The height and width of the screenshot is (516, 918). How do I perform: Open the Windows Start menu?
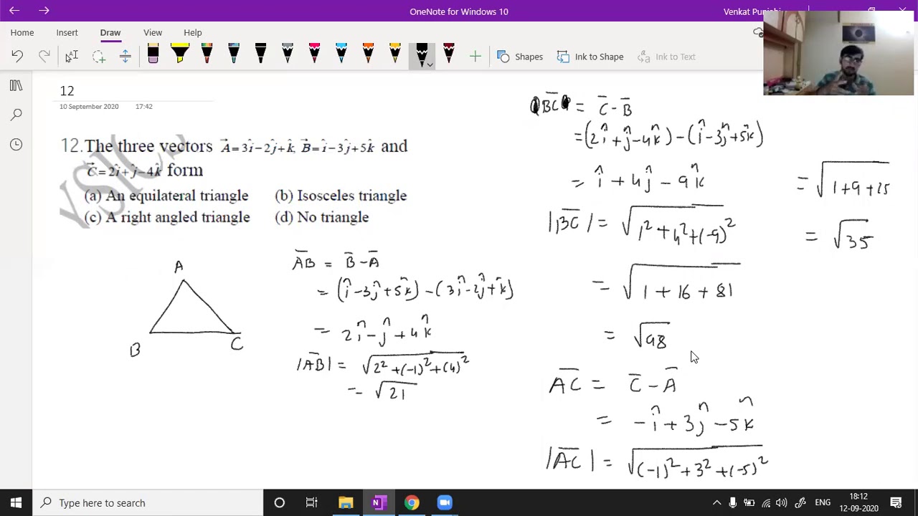click(x=16, y=502)
